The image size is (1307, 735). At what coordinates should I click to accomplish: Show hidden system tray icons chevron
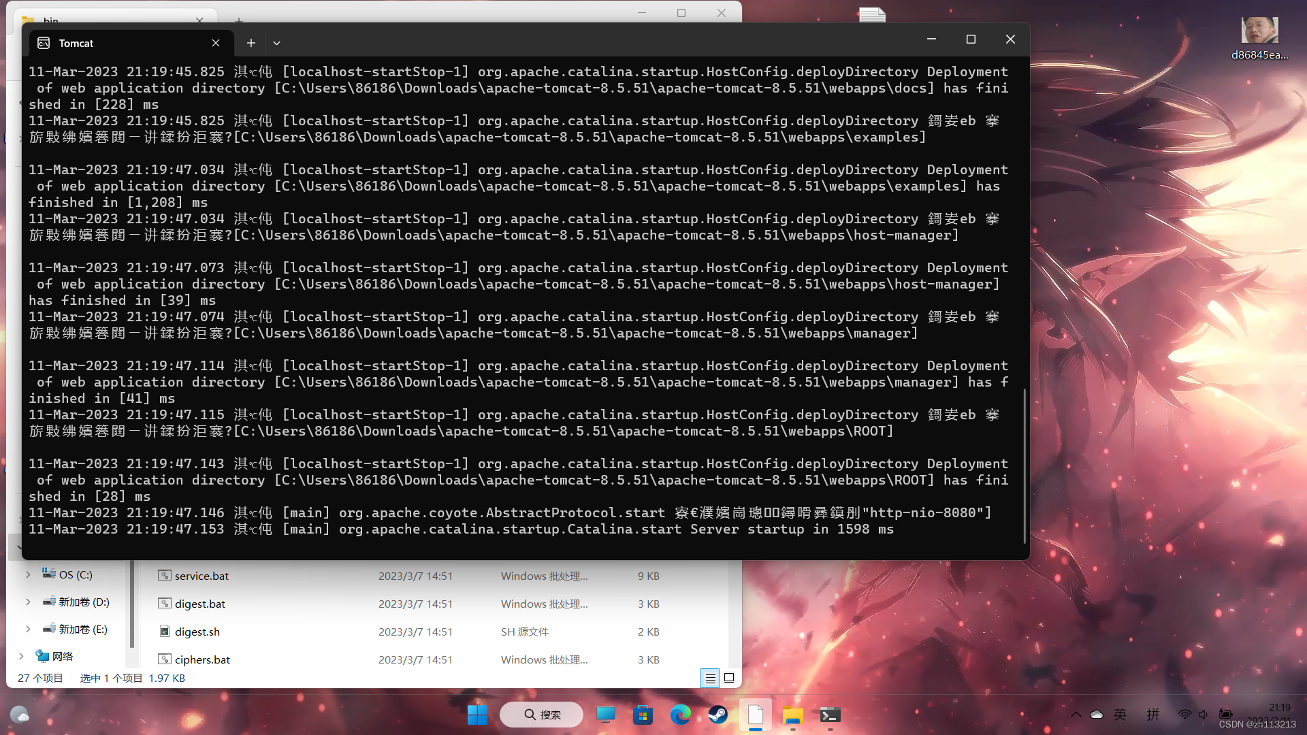[x=1076, y=715]
